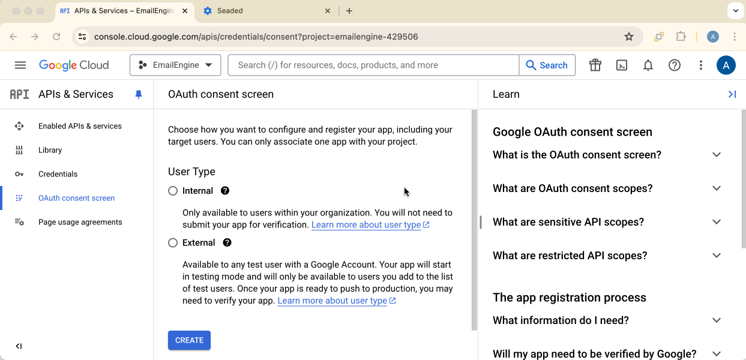The image size is (746, 360).
Task: Click the help tooltip beside Internal
Action: pos(224,191)
